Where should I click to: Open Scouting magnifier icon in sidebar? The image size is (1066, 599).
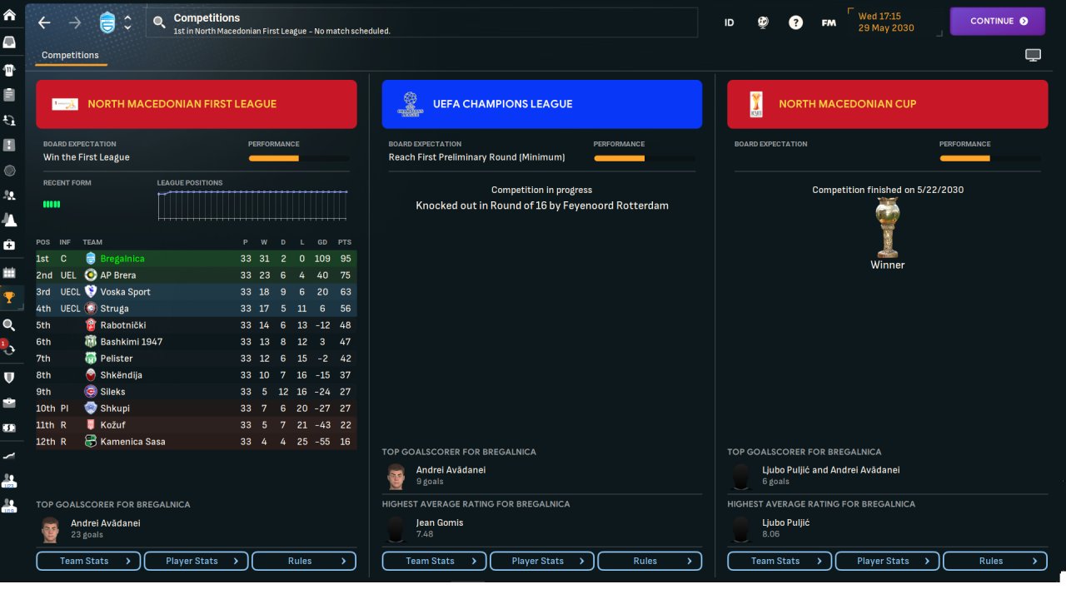coord(9,324)
